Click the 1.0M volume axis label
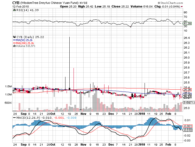 tap(8, 95)
